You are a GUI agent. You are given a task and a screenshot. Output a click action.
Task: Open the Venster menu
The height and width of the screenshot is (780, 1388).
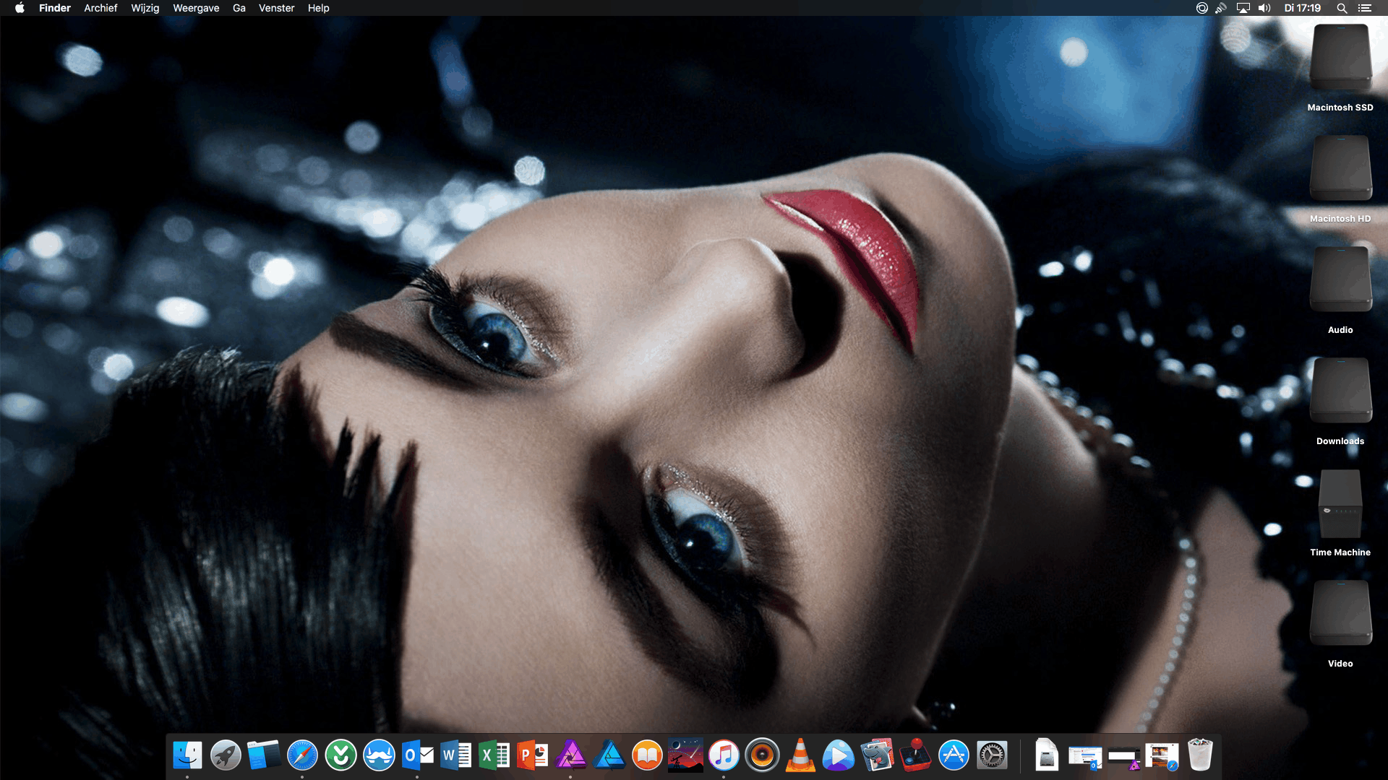point(276,8)
